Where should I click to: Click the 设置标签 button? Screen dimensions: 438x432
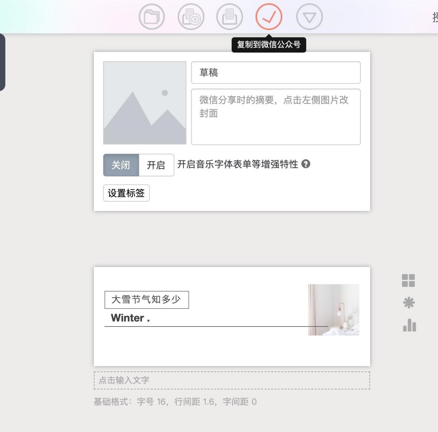(126, 193)
